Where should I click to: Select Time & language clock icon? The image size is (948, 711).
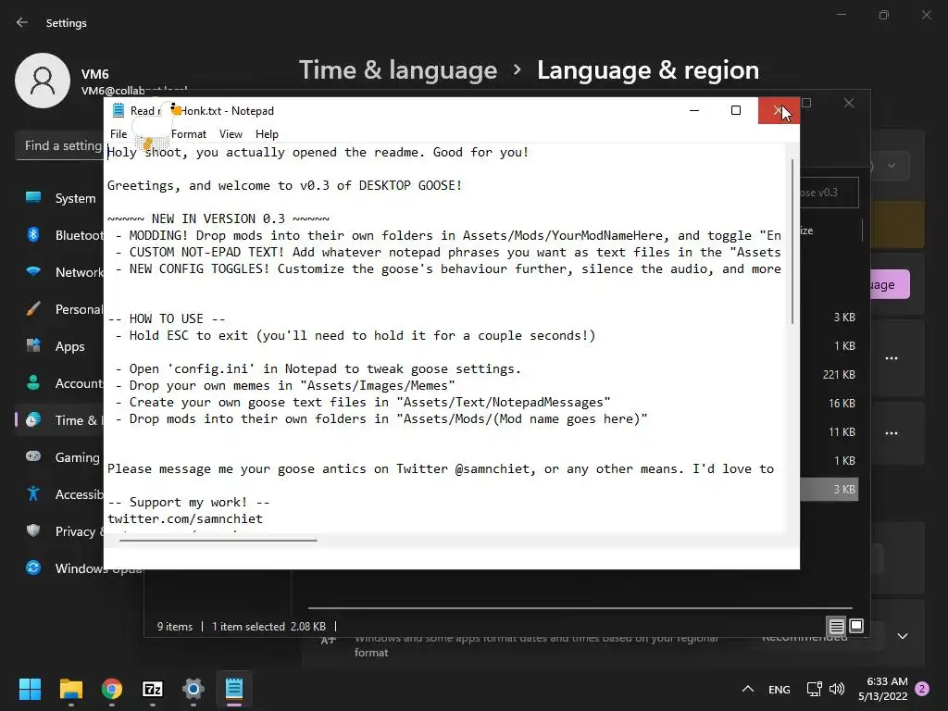click(x=33, y=419)
